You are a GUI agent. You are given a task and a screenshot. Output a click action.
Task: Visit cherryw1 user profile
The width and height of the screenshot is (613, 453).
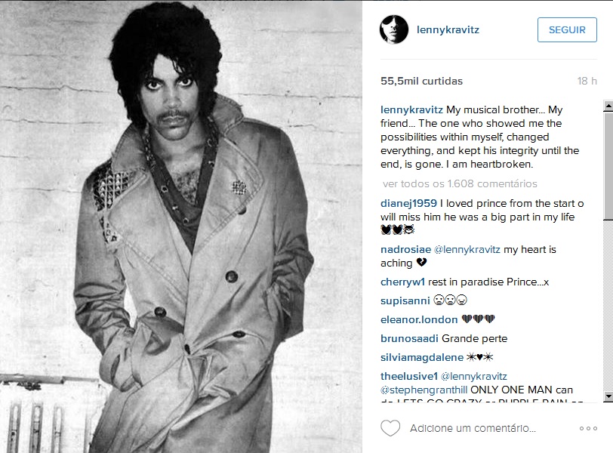[402, 282]
